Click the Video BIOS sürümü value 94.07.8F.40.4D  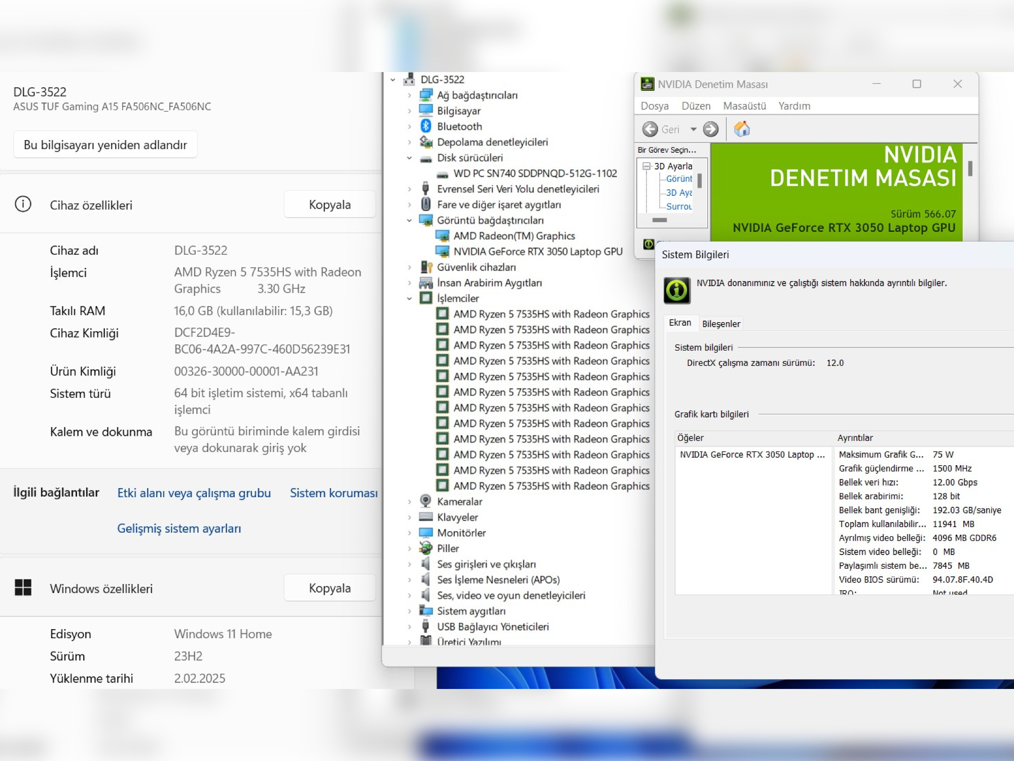[963, 579]
